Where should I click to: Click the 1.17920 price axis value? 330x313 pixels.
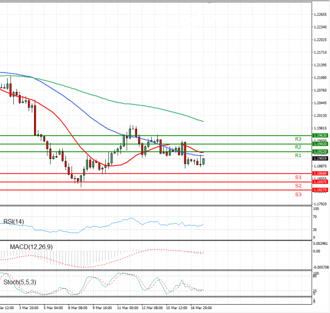(320, 204)
